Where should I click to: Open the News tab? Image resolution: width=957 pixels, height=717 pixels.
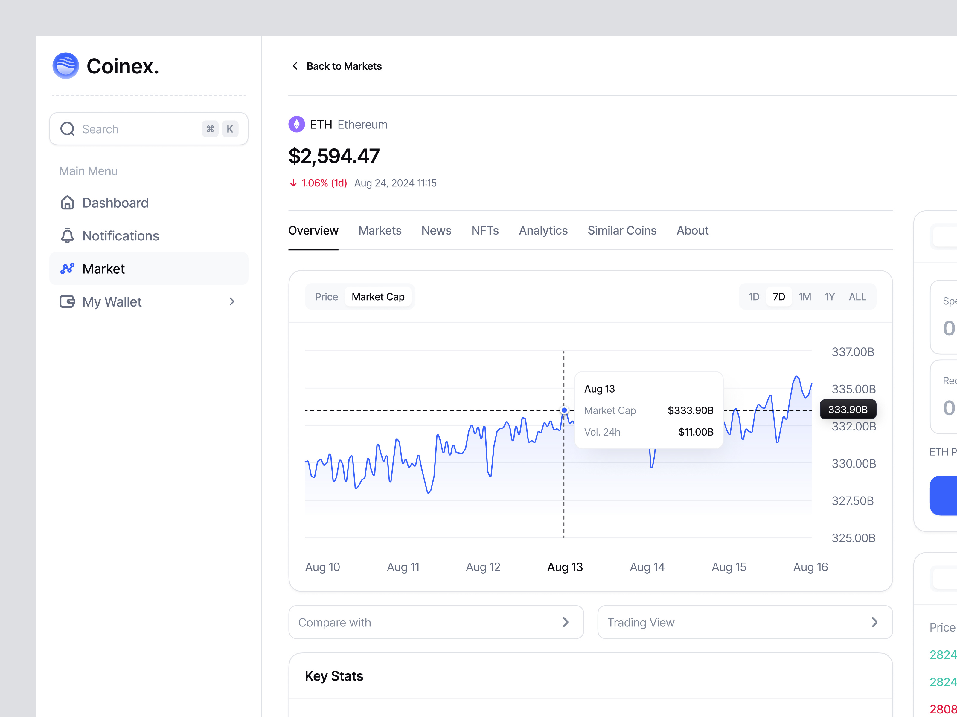(436, 231)
